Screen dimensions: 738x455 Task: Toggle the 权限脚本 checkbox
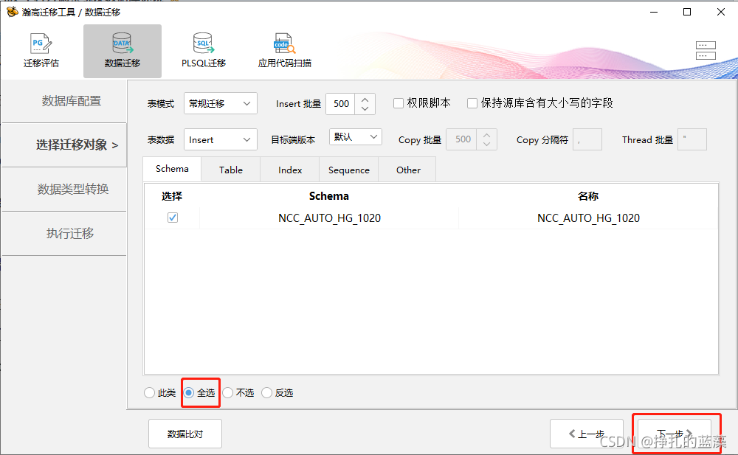coord(399,103)
